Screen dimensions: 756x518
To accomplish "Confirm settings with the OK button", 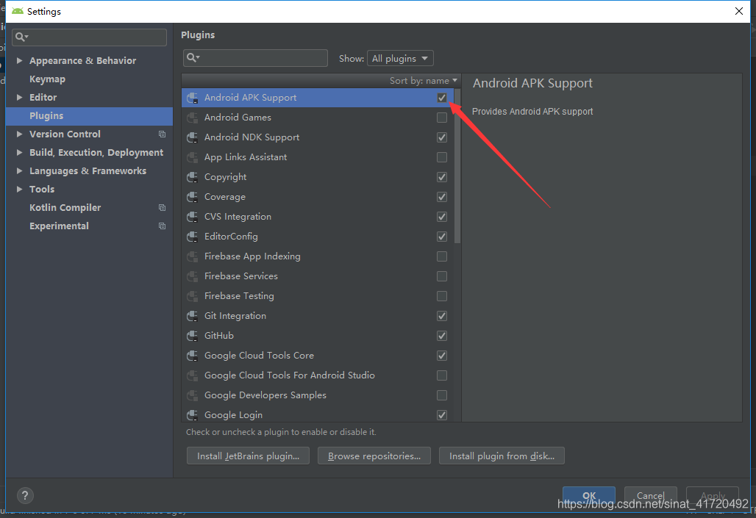I will [x=589, y=495].
